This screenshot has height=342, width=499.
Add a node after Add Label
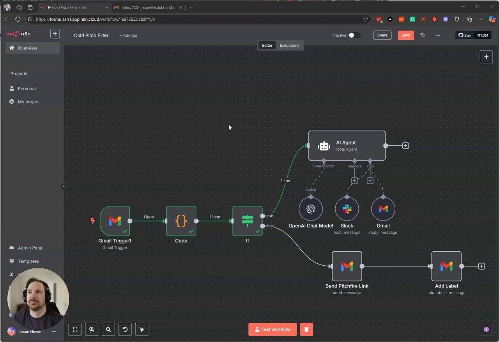(x=481, y=266)
